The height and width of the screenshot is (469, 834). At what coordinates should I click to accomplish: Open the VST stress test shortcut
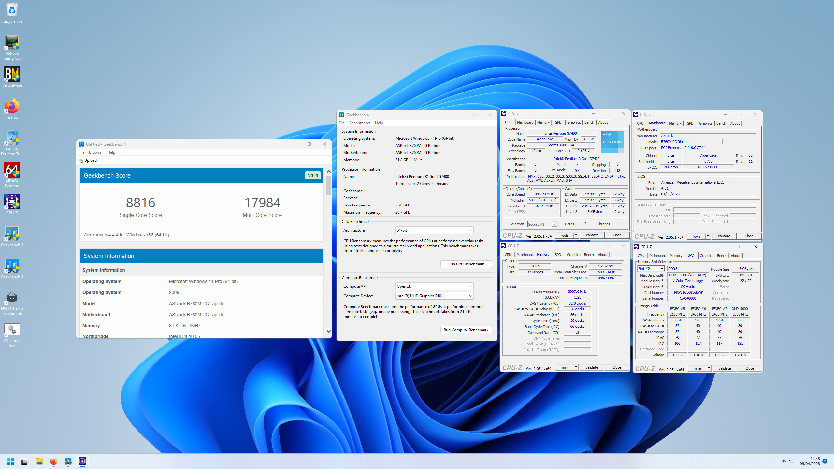point(12,335)
